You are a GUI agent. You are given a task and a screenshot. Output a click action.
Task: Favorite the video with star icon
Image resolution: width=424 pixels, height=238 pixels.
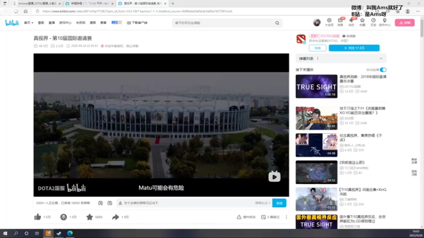pyautogui.click(x=90, y=217)
